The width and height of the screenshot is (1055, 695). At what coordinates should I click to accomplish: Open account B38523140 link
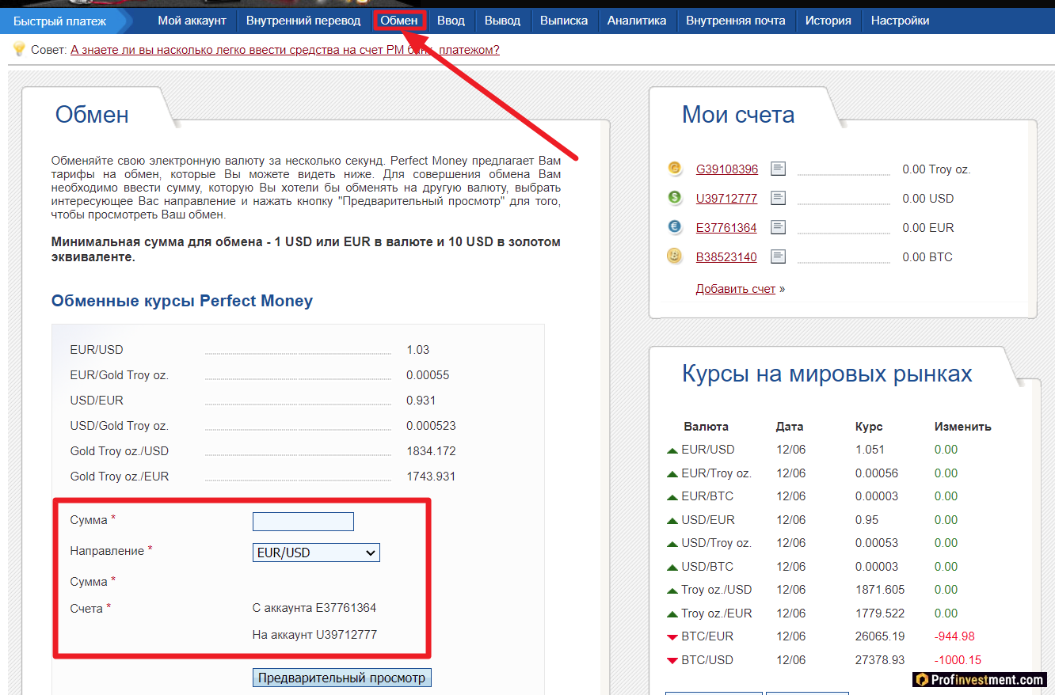[726, 257]
